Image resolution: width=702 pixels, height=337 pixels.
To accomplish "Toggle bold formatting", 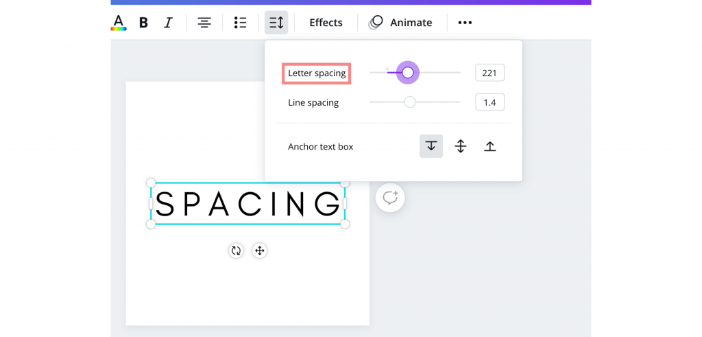I will point(143,23).
